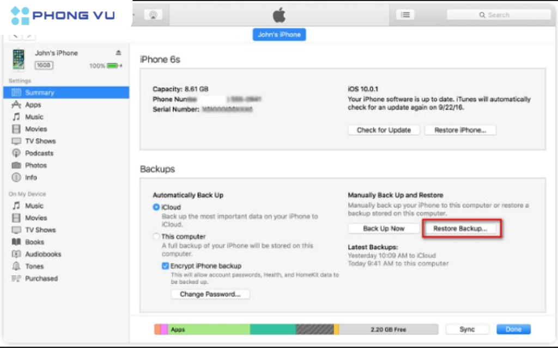Viewport: 558px width, 348px height.
Task: Click the Back Up Now button
Action: [x=384, y=229]
